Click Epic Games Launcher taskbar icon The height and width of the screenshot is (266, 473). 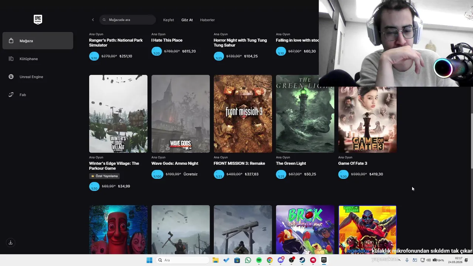point(324,260)
